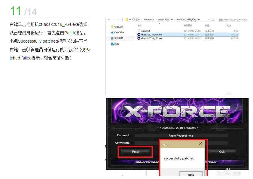Click the OneDrive cloud icon
The height and width of the screenshot is (179, 253).
pos(112,32)
